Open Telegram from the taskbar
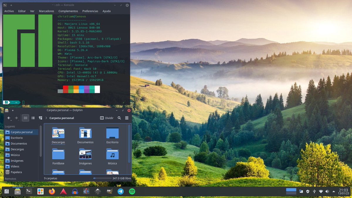The width and height of the screenshot is (352, 198). tap(120, 191)
